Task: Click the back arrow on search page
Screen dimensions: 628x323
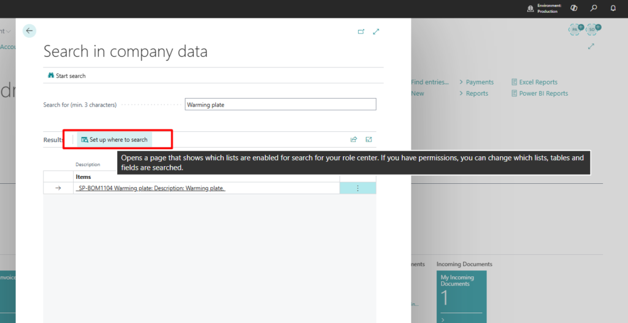Action: tap(29, 31)
